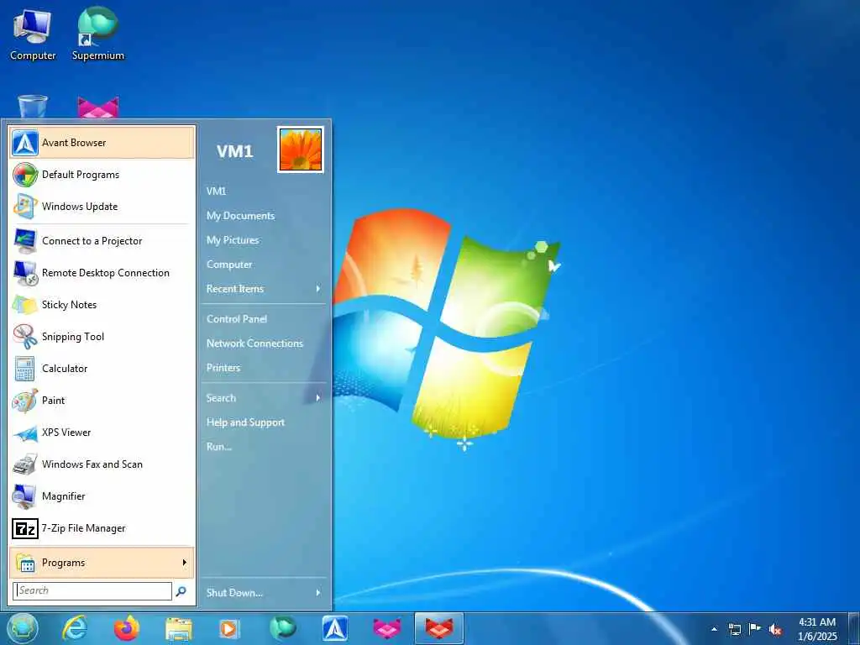
Task: Open Avant Browser from the Start menu
Action: tap(102, 143)
